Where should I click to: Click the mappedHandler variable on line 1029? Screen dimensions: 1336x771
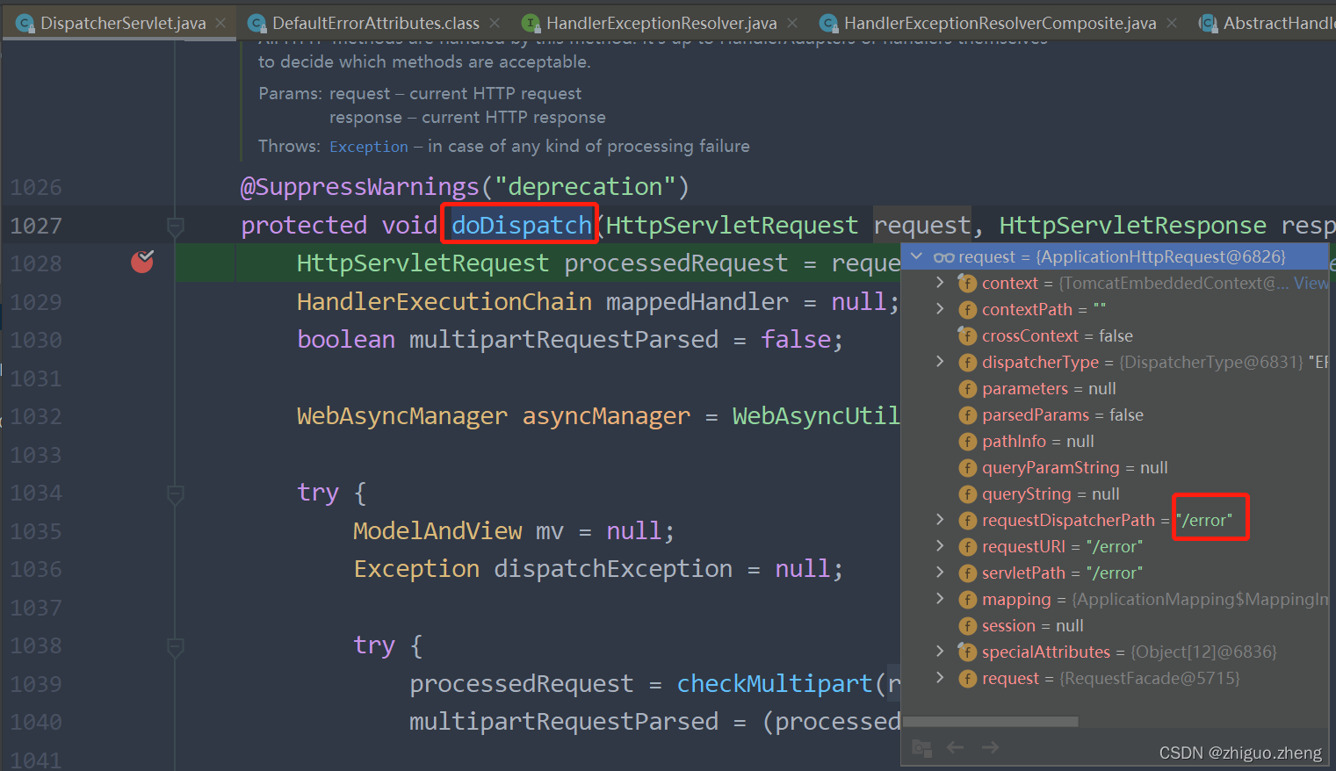point(697,302)
